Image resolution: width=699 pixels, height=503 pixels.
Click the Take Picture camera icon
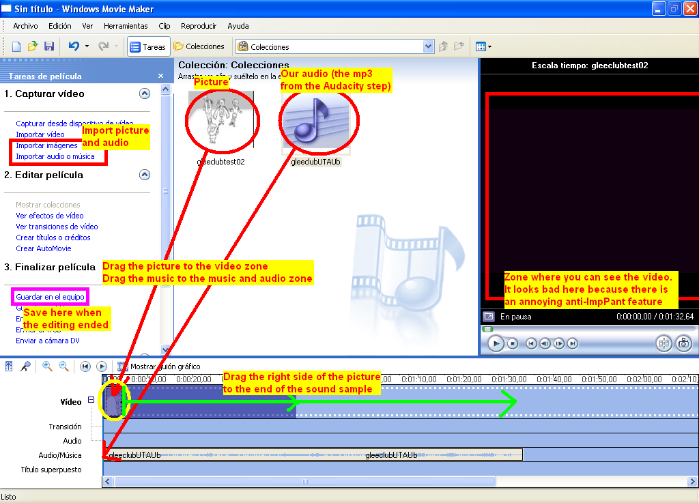(683, 343)
